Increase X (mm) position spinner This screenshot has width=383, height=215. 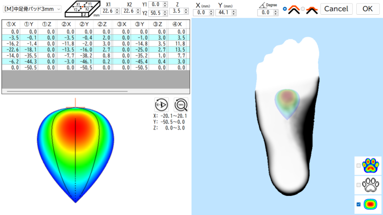coord(211,11)
